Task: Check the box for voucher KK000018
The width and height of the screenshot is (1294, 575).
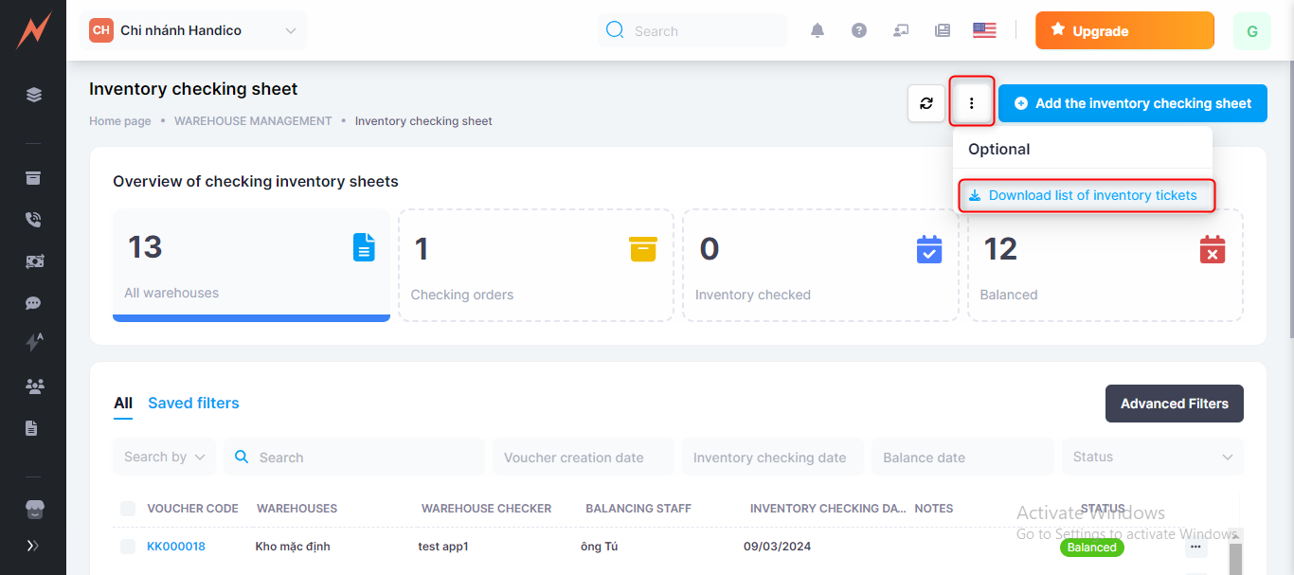Action: point(128,547)
